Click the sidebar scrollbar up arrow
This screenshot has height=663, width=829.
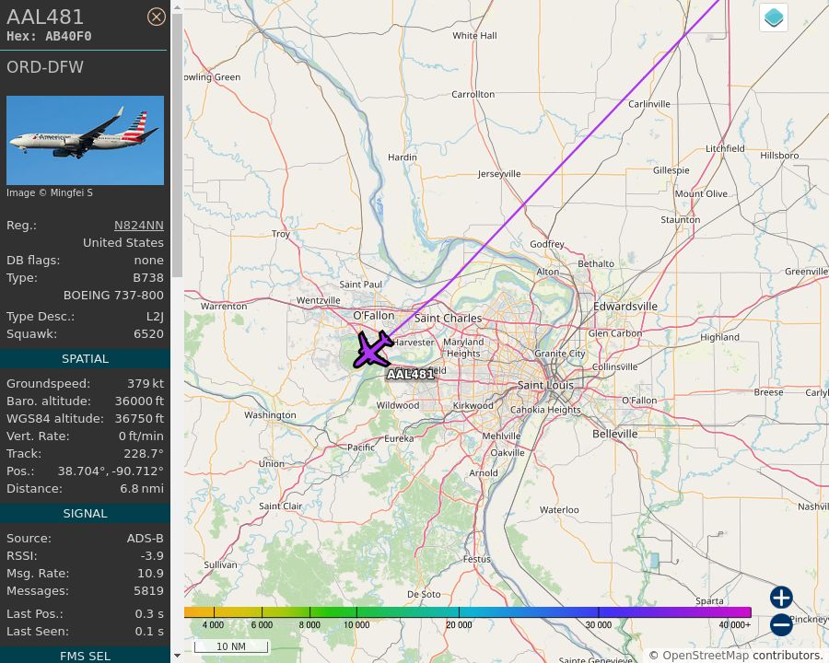[x=177, y=8]
